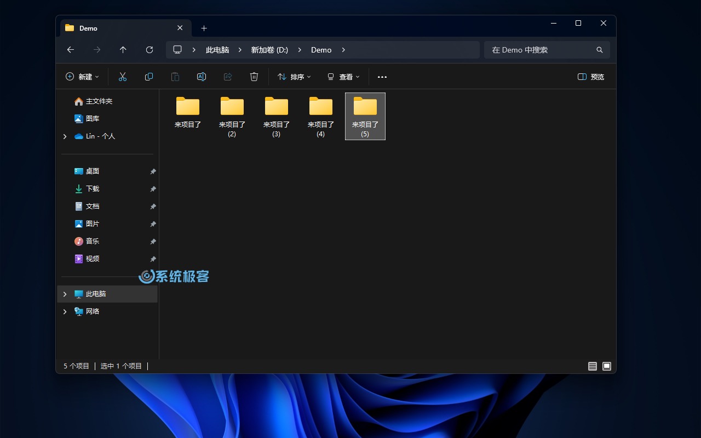This screenshot has width=701, height=438.
Task: Open the 新建 New dropdown
Action: click(x=82, y=77)
